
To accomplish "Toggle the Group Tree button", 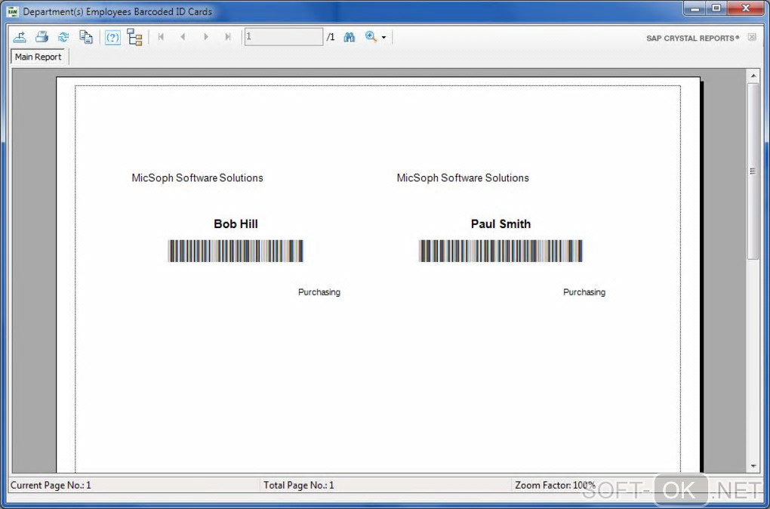I will [x=134, y=37].
